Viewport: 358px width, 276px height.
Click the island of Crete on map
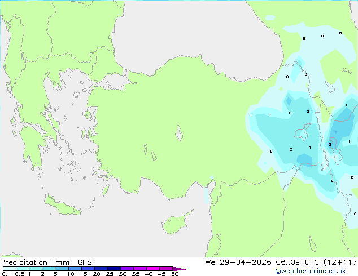pyautogui.click(x=63, y=206)
